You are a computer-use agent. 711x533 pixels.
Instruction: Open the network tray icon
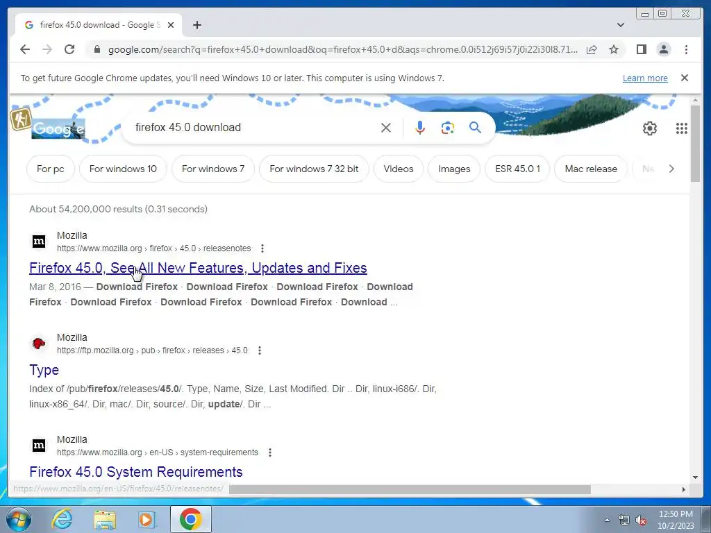[x=624, y=521]
